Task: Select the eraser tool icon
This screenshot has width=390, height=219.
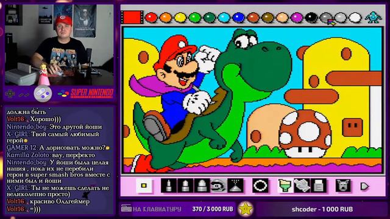Action: coord(319,186)
